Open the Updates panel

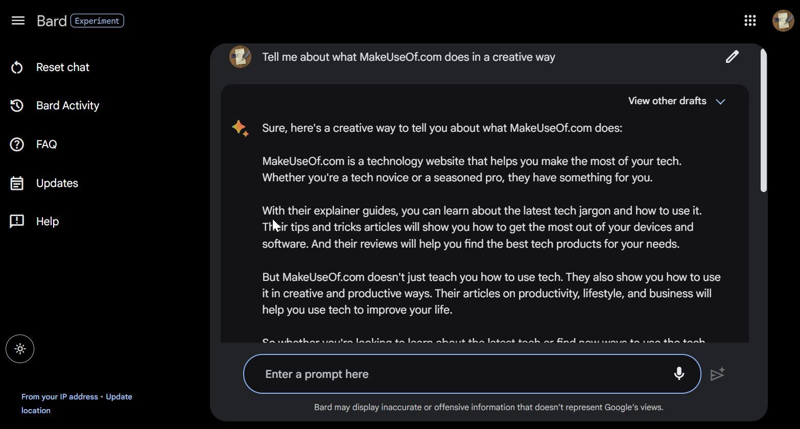click(x=57, y=183)
